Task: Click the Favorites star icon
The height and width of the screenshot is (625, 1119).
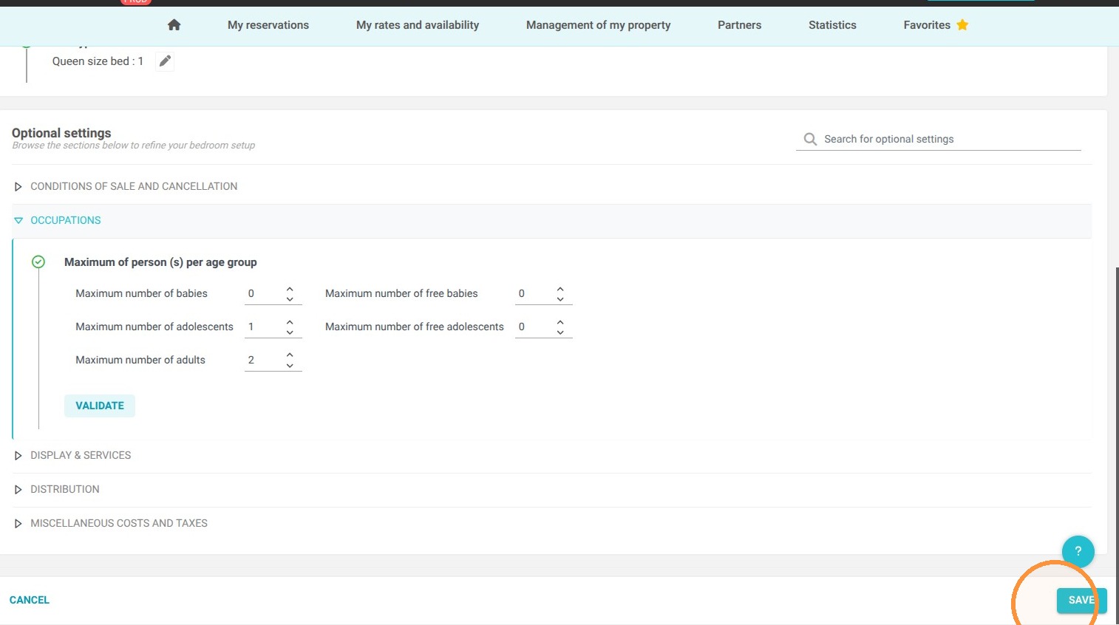Action: [x=962, y=25]
